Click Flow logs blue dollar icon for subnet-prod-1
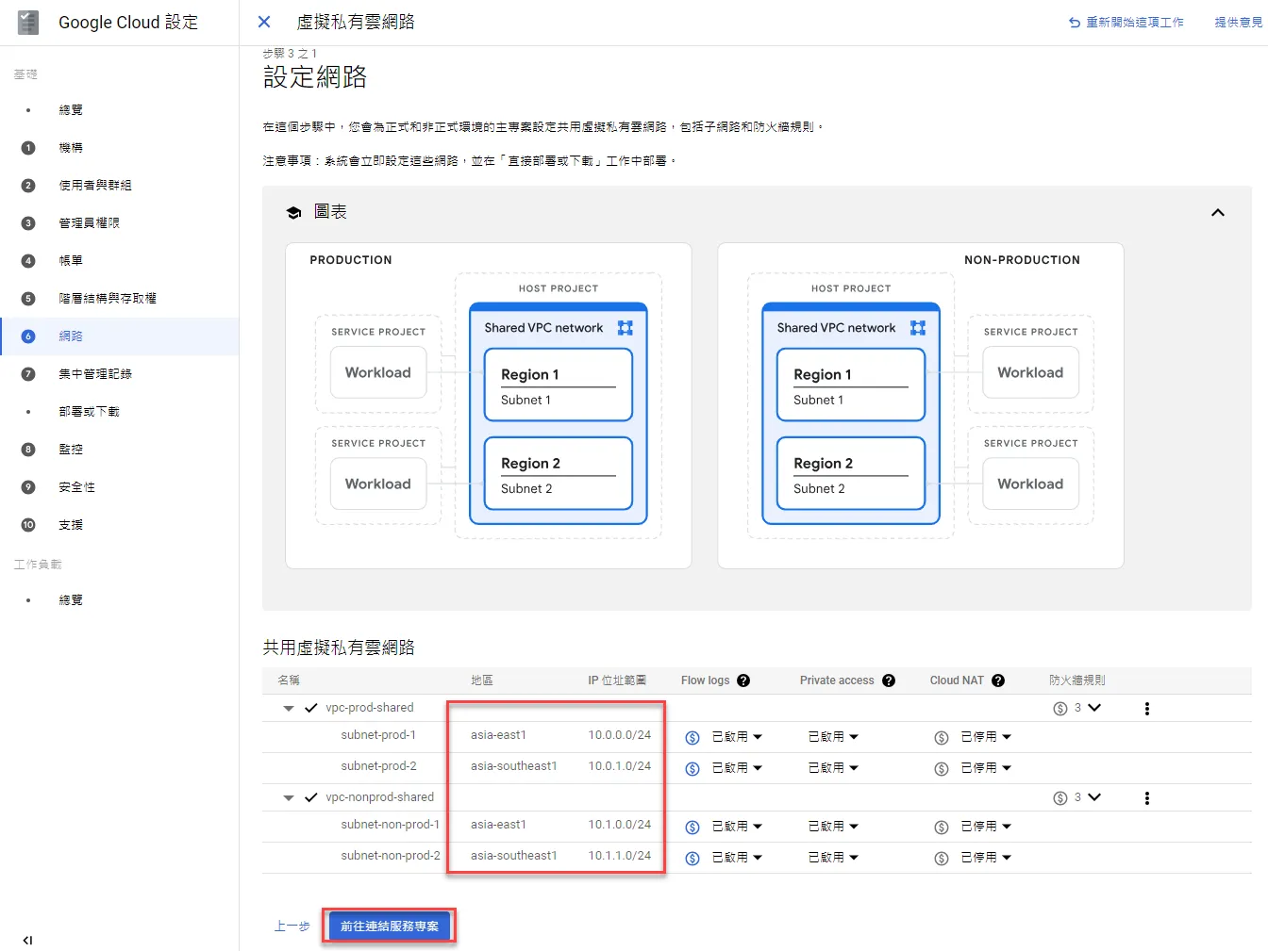The width and height of the screenshot is (1268, 951). [692, 738]
